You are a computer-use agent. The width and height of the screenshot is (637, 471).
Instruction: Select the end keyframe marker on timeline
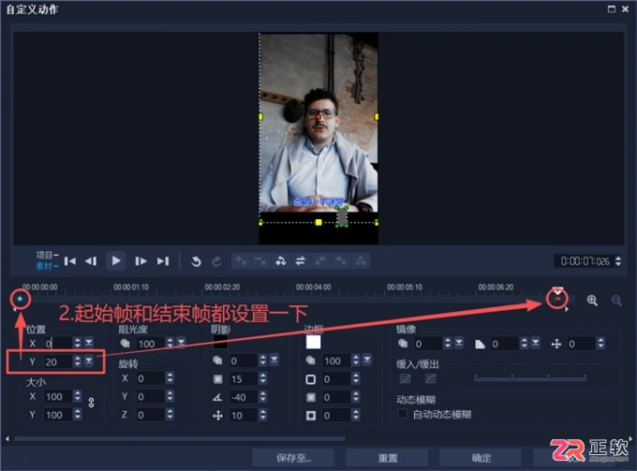(557, 300)
